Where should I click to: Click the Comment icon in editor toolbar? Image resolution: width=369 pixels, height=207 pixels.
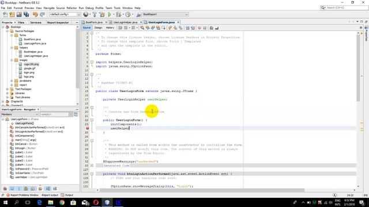(212, 28)
